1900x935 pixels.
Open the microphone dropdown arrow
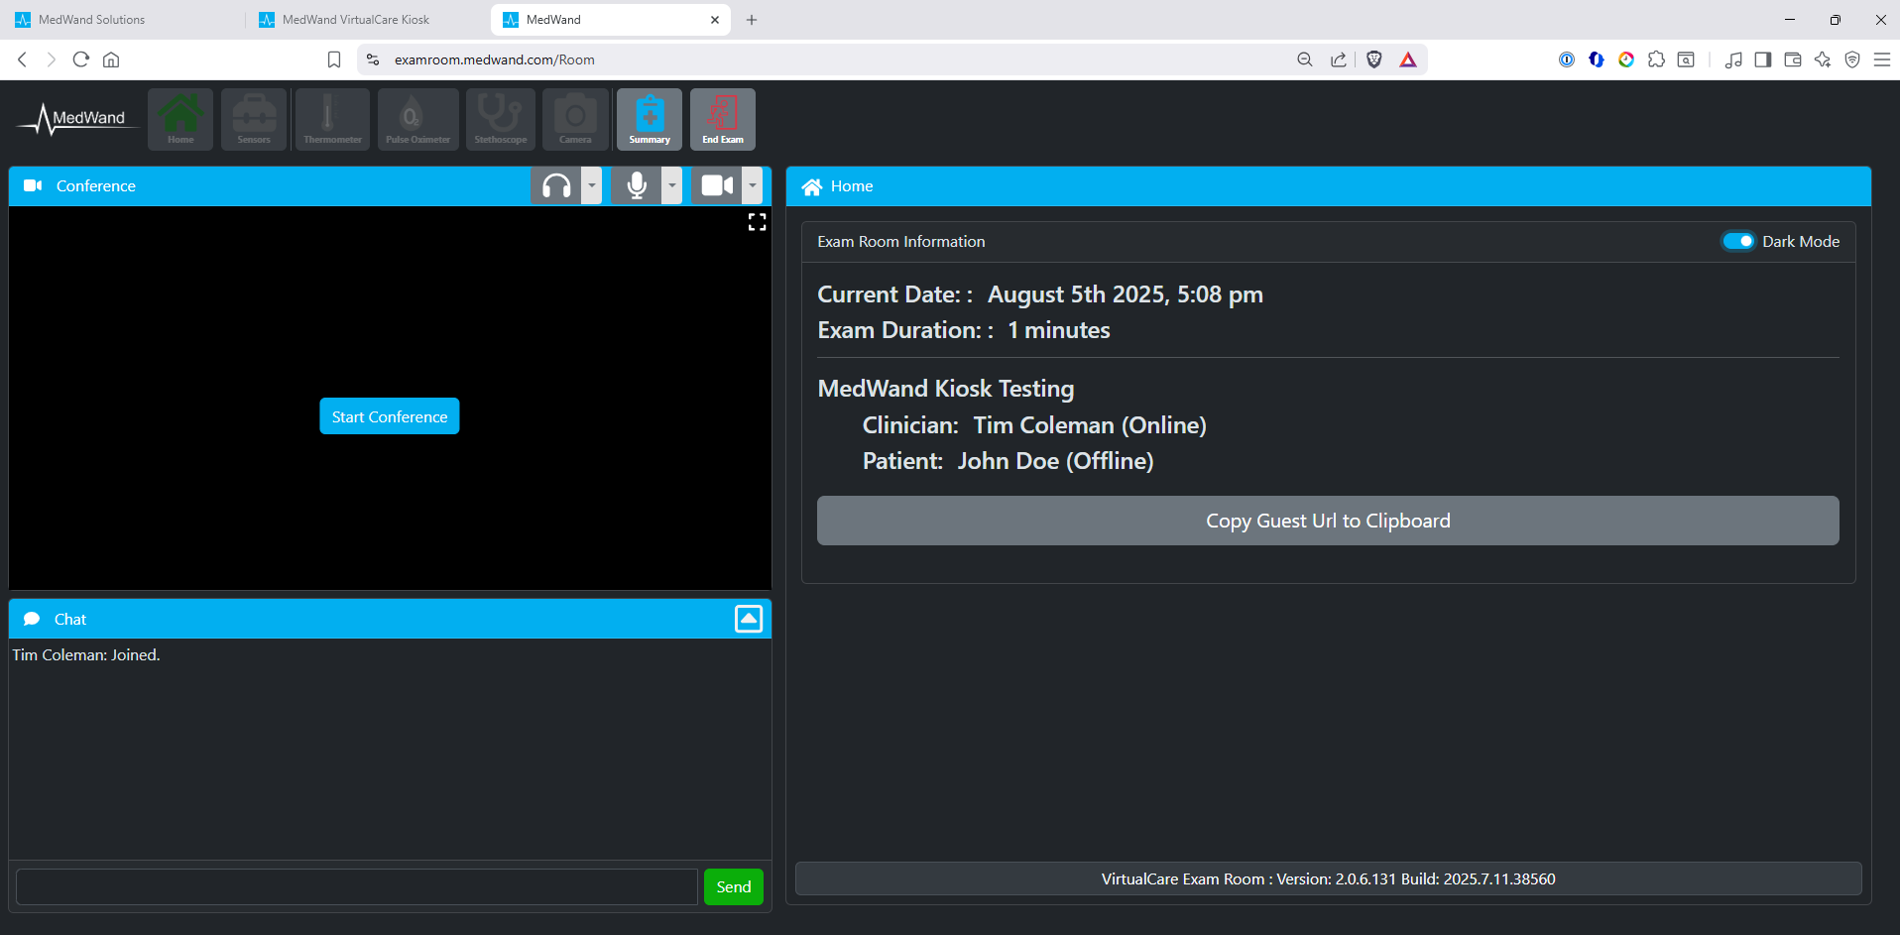click(672, 185)
